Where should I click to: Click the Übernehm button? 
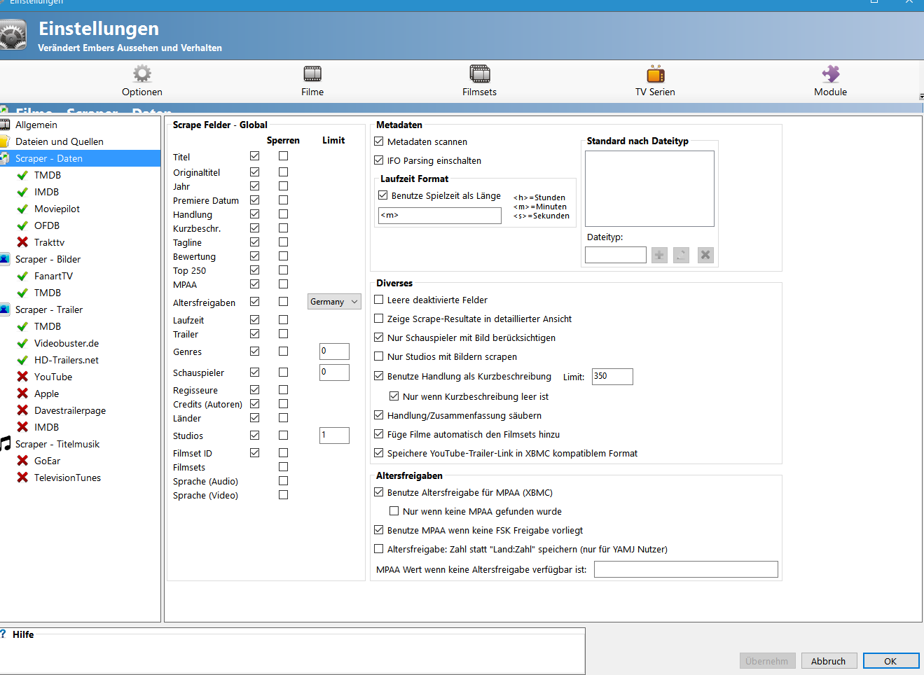coord(767,661)
